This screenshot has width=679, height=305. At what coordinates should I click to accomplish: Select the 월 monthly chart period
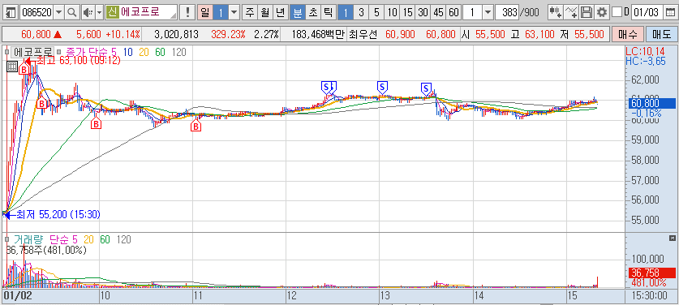point(265,12)
